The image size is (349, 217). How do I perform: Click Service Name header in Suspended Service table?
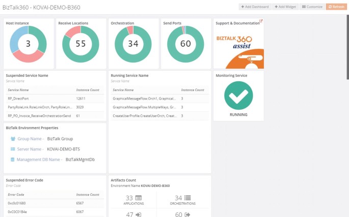coord(18,90)
